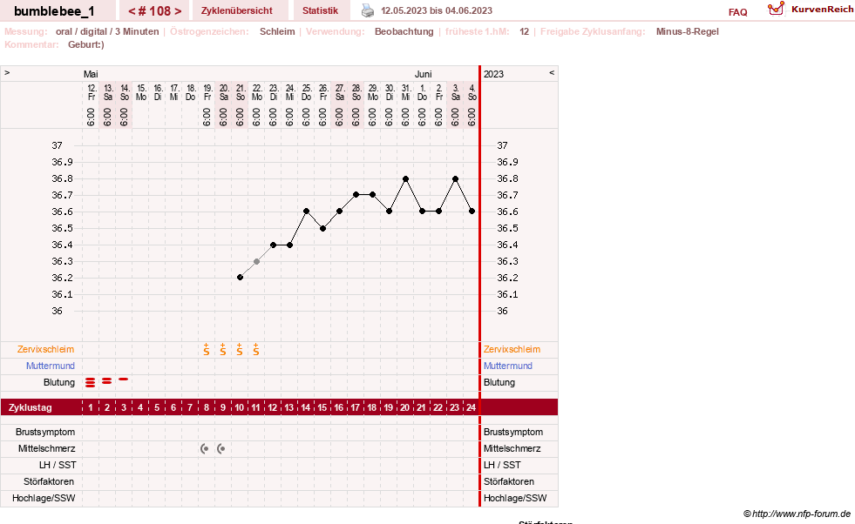The height and width of the screenshot is (524, 855).
Task: Click the left Brustsymptom row label
Action: pos(45,432)
